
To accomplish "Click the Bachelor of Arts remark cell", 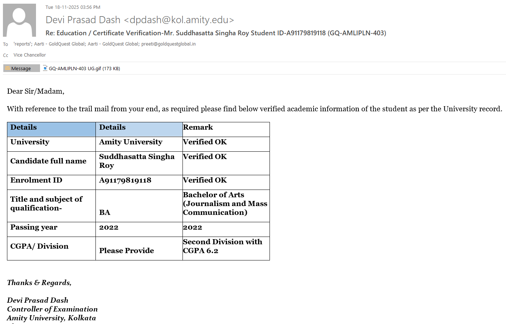I will tap(225, 204).
